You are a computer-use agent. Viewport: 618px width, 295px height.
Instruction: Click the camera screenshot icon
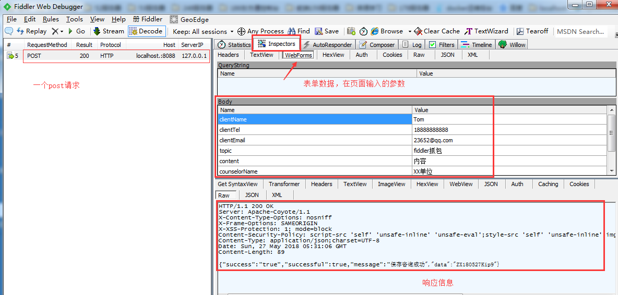(351, 31)
